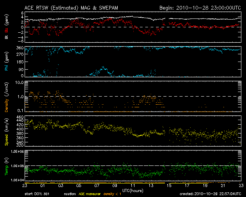Click the '13' hour label on the time axis
The width and height of the screenshot is (246, 197).
pyautogui.click(x=151, y=186)
